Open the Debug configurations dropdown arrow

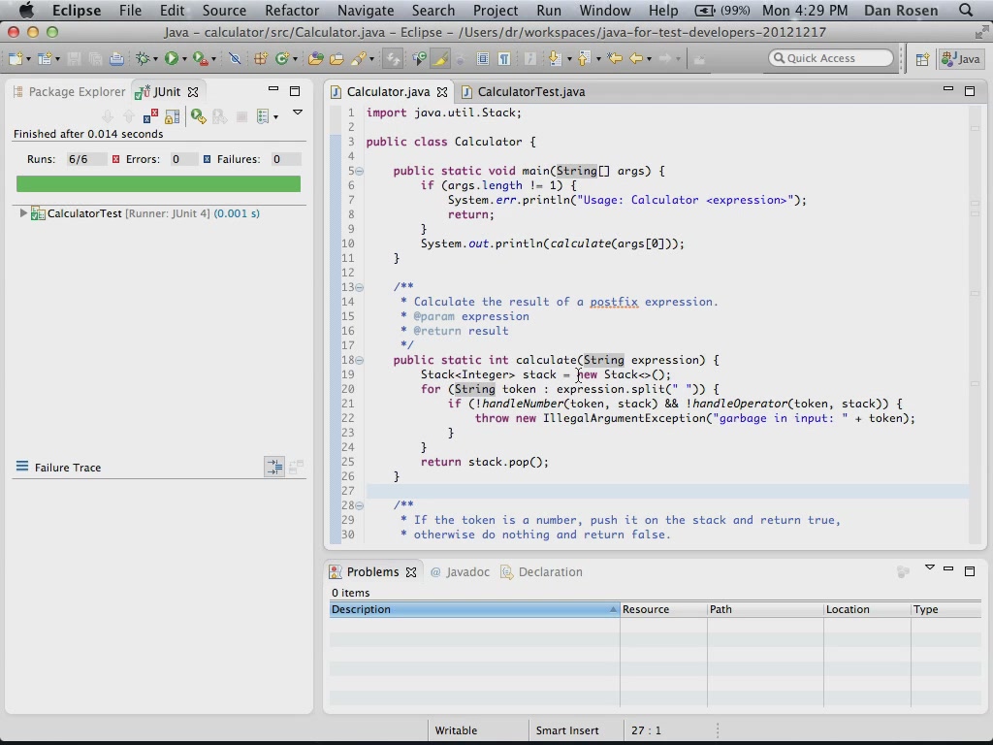(x=155, y=59)
